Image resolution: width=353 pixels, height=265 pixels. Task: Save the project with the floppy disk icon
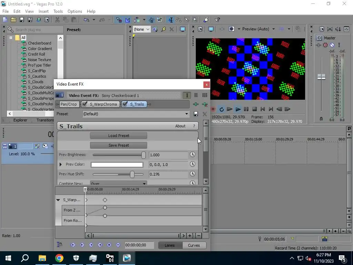pyautogui.click(x=22, y=20)
